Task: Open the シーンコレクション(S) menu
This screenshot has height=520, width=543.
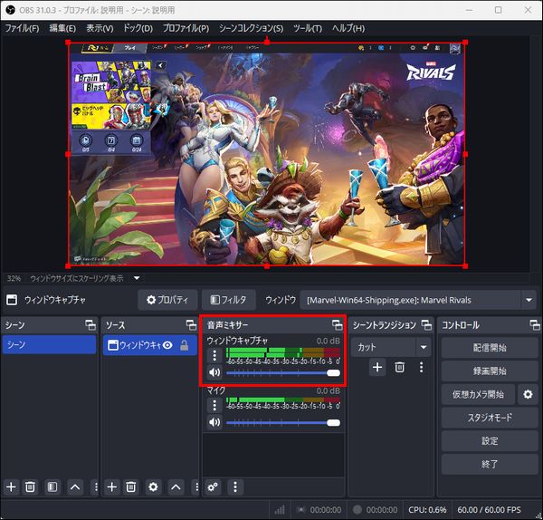Action: (x=251, y=28)
